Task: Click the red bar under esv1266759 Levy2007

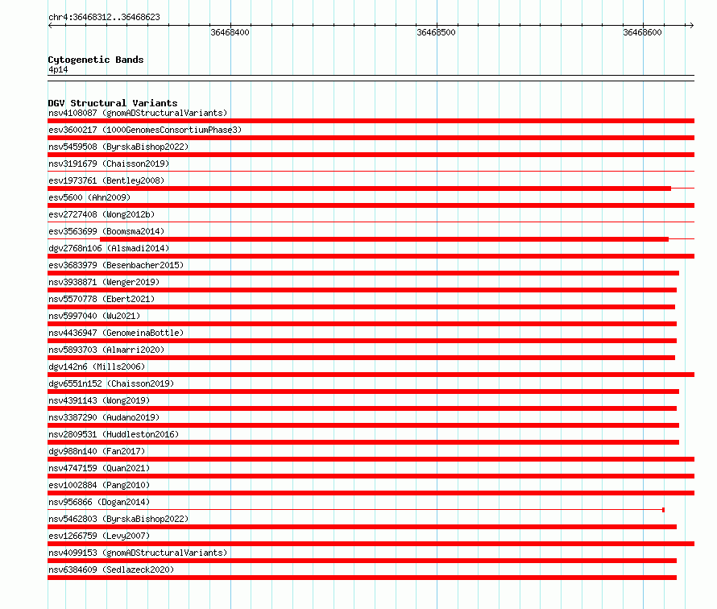Action: click(x=371, y=544)
